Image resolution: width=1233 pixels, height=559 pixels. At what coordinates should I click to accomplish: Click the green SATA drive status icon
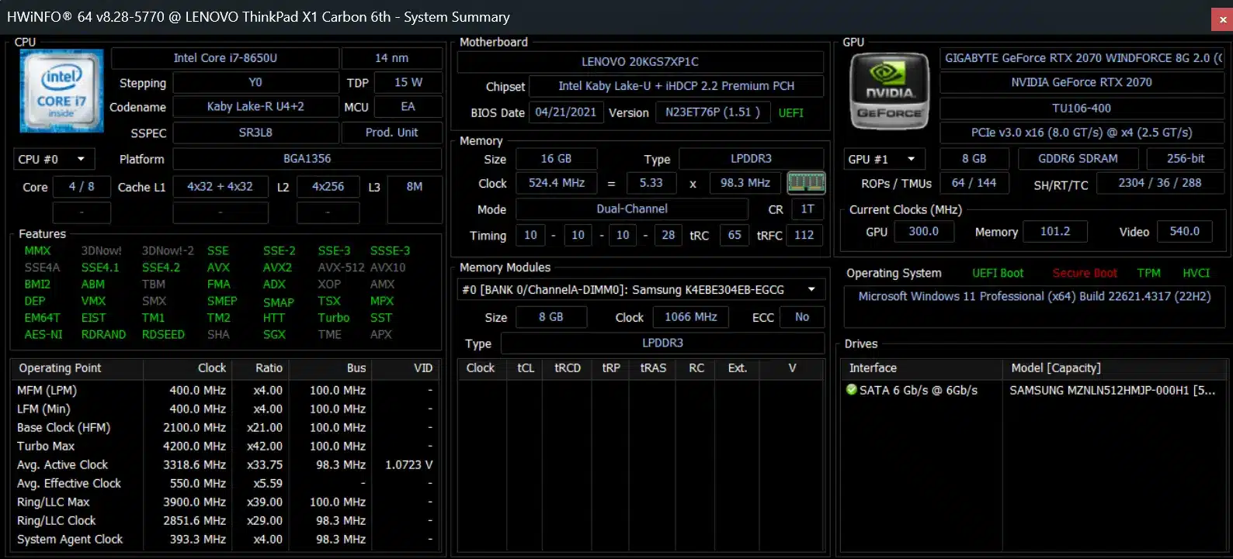[x=852, y=390]
